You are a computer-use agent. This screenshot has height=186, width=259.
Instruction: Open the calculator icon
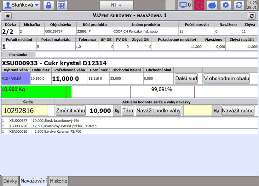(62, 5)
